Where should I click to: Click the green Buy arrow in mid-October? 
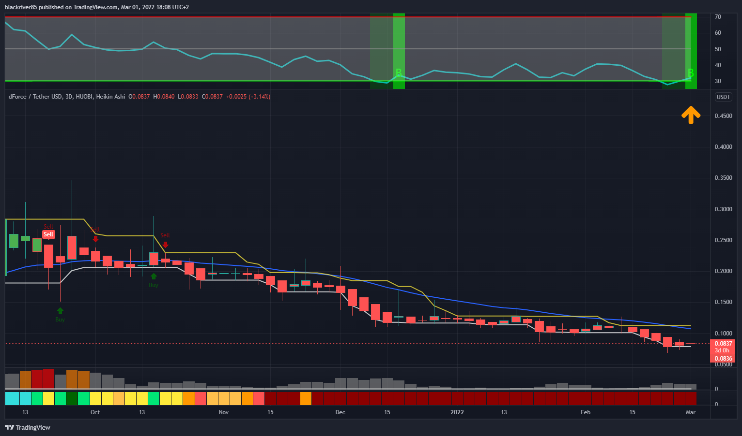[x=154, y=276]
